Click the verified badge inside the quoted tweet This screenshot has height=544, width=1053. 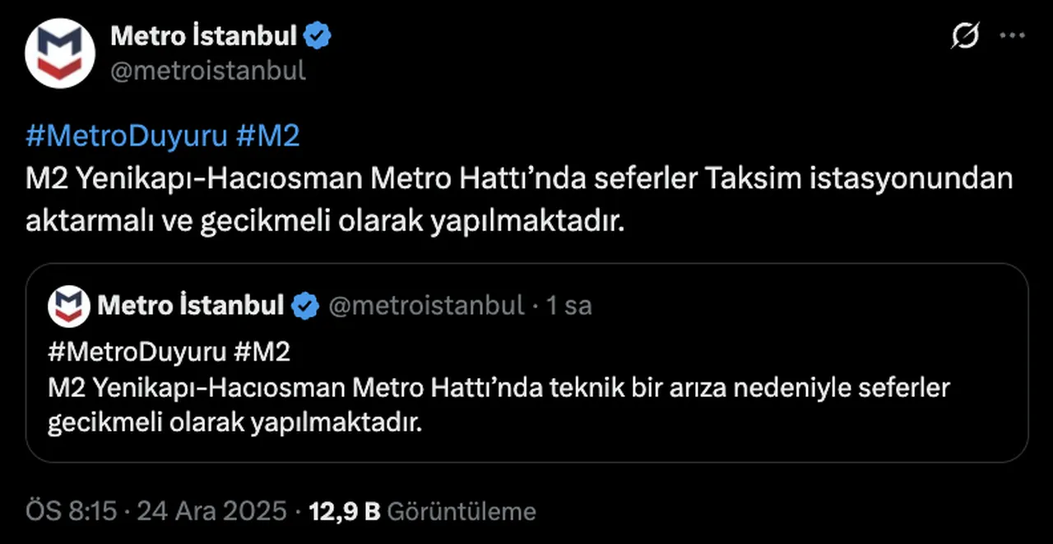click(305, 305)
